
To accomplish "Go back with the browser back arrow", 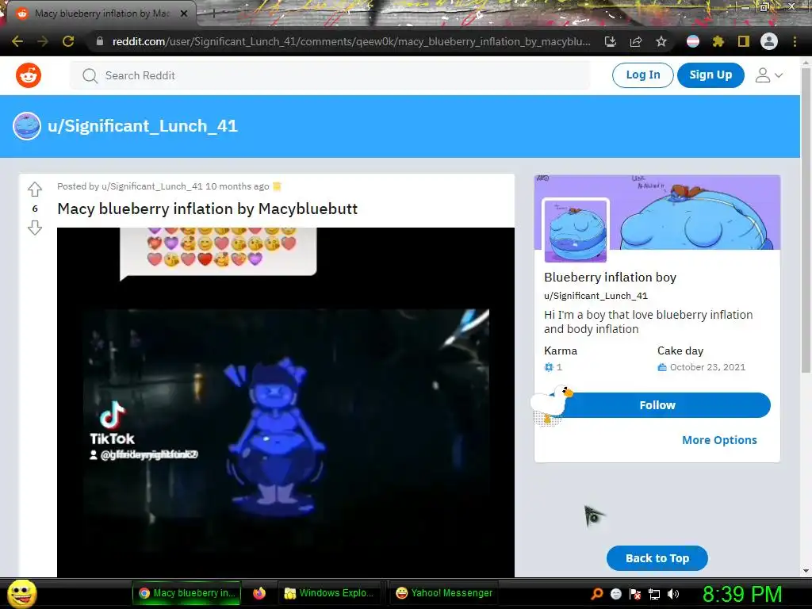I will click(x=17, y=41).
